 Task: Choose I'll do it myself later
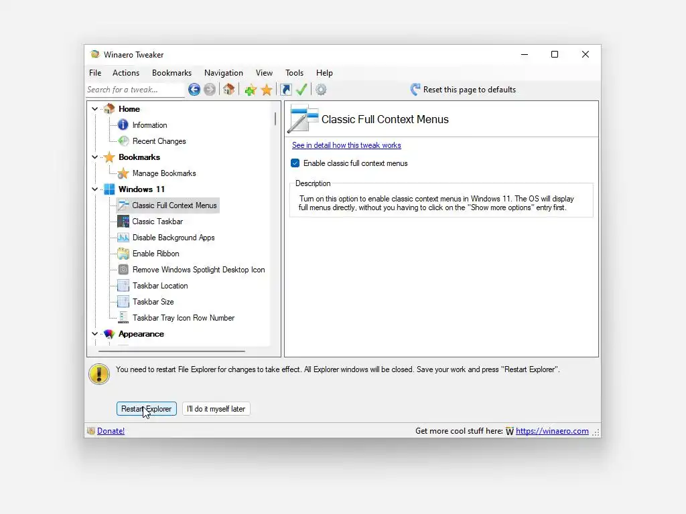click(x=216, y=409)
